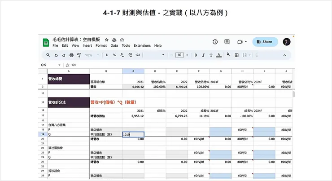Open the name box C19 dropdown
Image resolution: width=332 pixels, height=181 pixels.
click(x=59, y=65)
